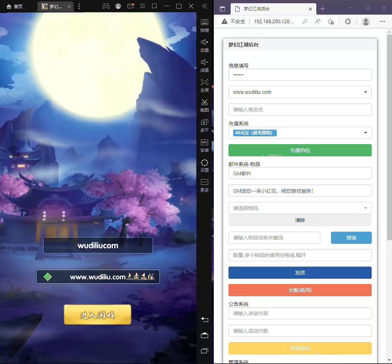
Task: Select server www.wudiliu.com 点击选服 in game
Action: pyautogui.click(x=98, y=277)
